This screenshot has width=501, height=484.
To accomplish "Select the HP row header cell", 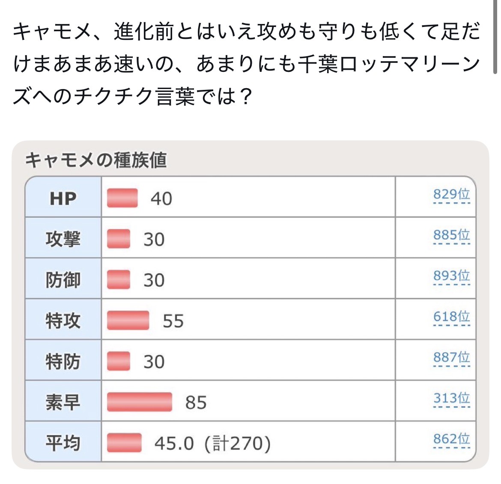I will click(x=63, y=198).
